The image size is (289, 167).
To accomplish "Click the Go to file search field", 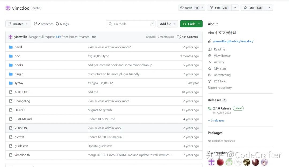I will point(130,24).
